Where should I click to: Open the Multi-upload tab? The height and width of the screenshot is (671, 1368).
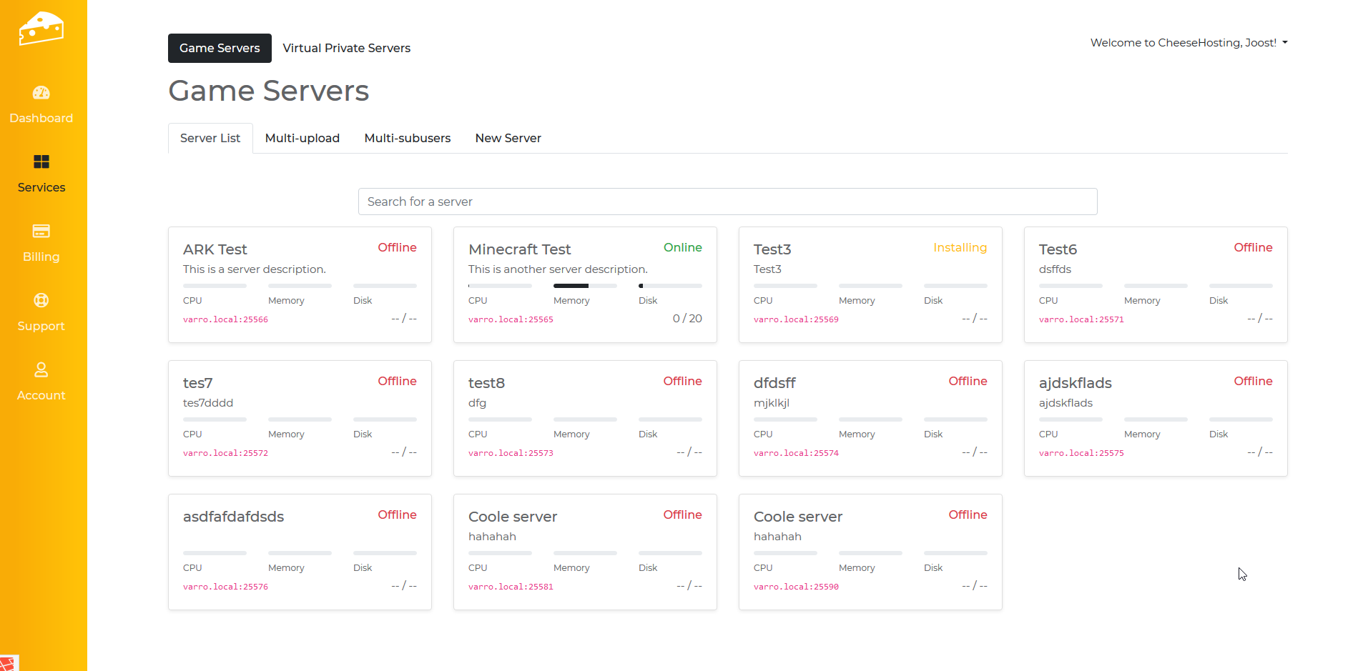[302, 138]
